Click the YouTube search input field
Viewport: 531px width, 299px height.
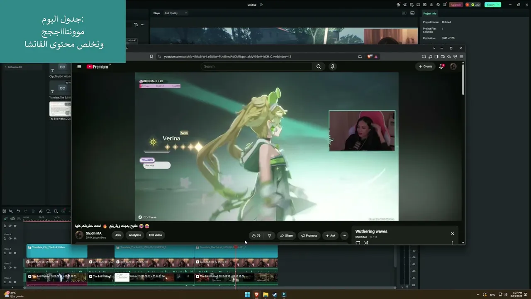257,66
